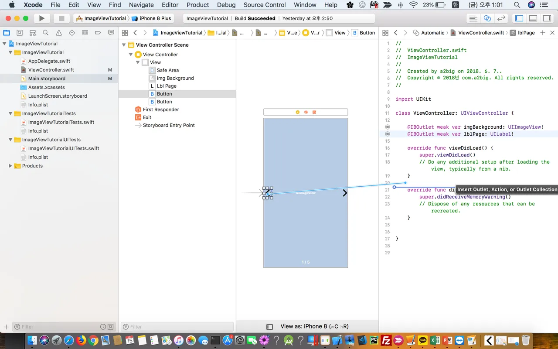Open the Source Control navigator tab
Viewport: 558px width, 349px height.
click(20, 33)
